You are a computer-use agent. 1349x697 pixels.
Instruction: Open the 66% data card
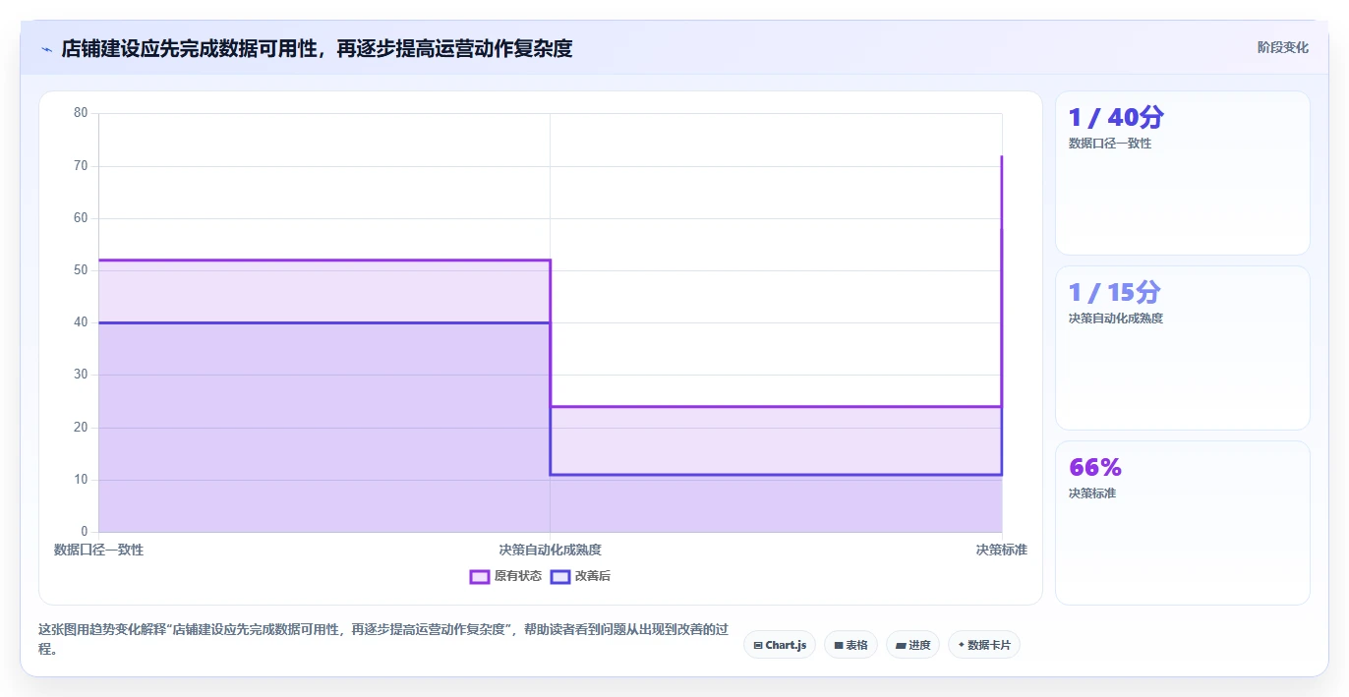[x=1183, y=523]
